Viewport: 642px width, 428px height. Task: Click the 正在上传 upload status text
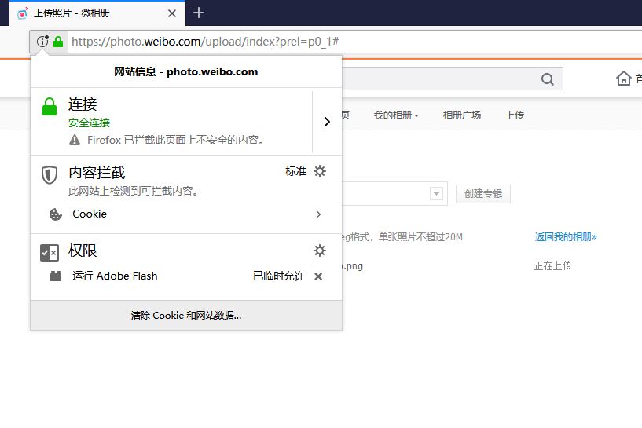point(552,266)
